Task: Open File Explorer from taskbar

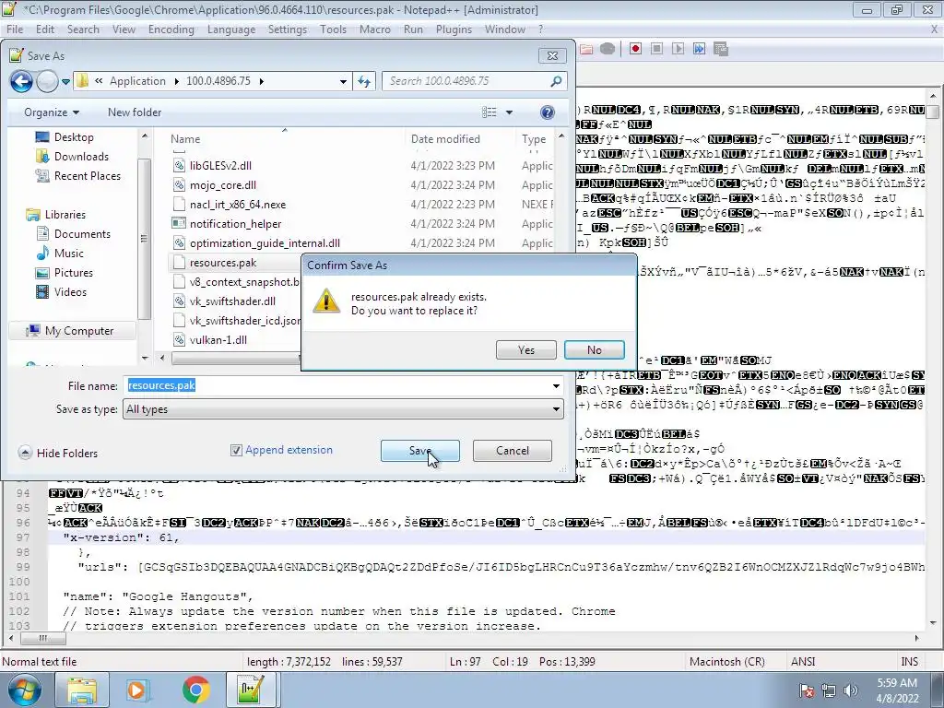Action: [x=82, y=690]
